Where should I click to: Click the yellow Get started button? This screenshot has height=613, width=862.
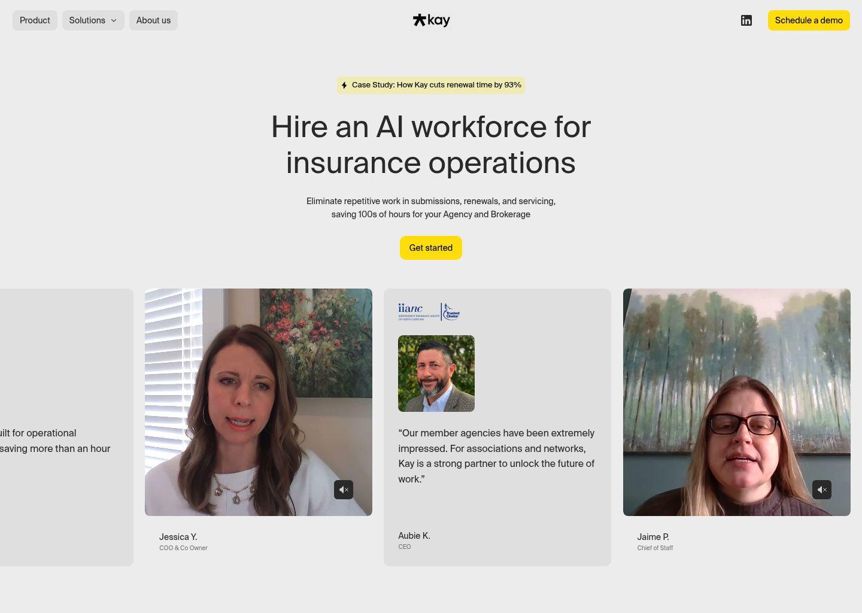click(430, 248)
